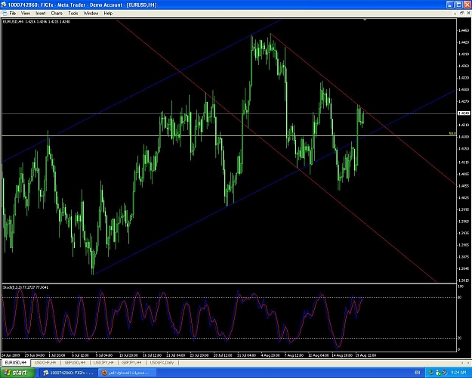Close the inner chart window in menu bar
This screenshot has width=472, height=378.
pyautogui.click(x=468, y=14)
